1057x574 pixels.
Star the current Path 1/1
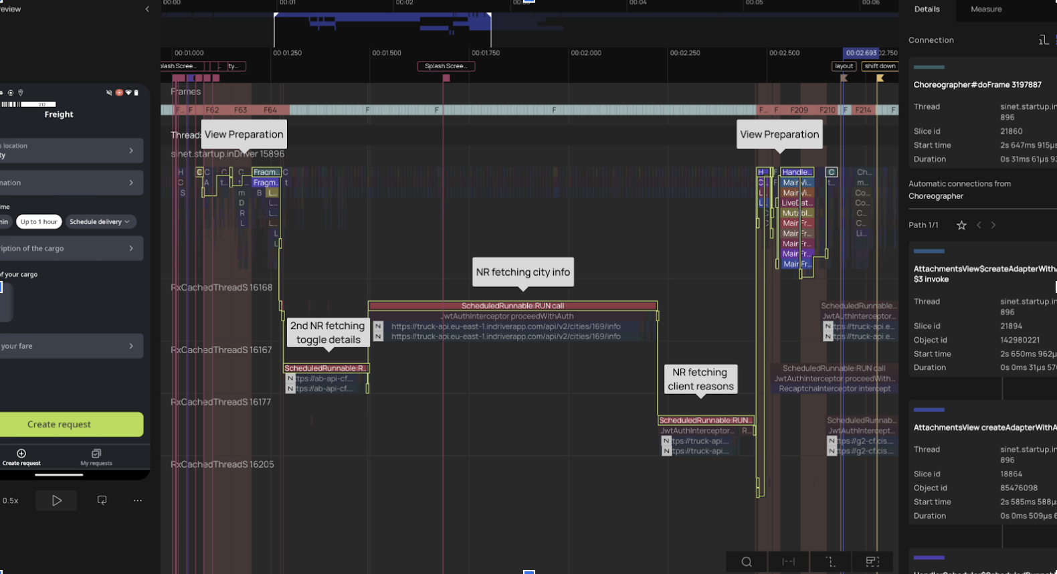click(961, 225)
